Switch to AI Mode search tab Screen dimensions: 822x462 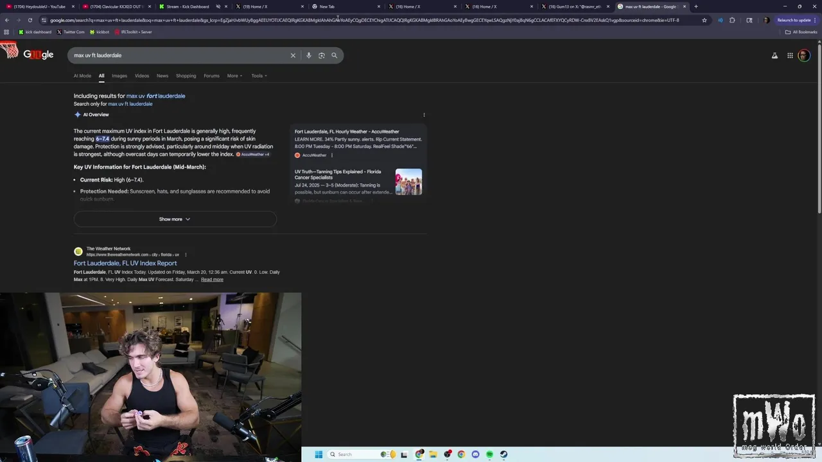[x=82, y=76]
